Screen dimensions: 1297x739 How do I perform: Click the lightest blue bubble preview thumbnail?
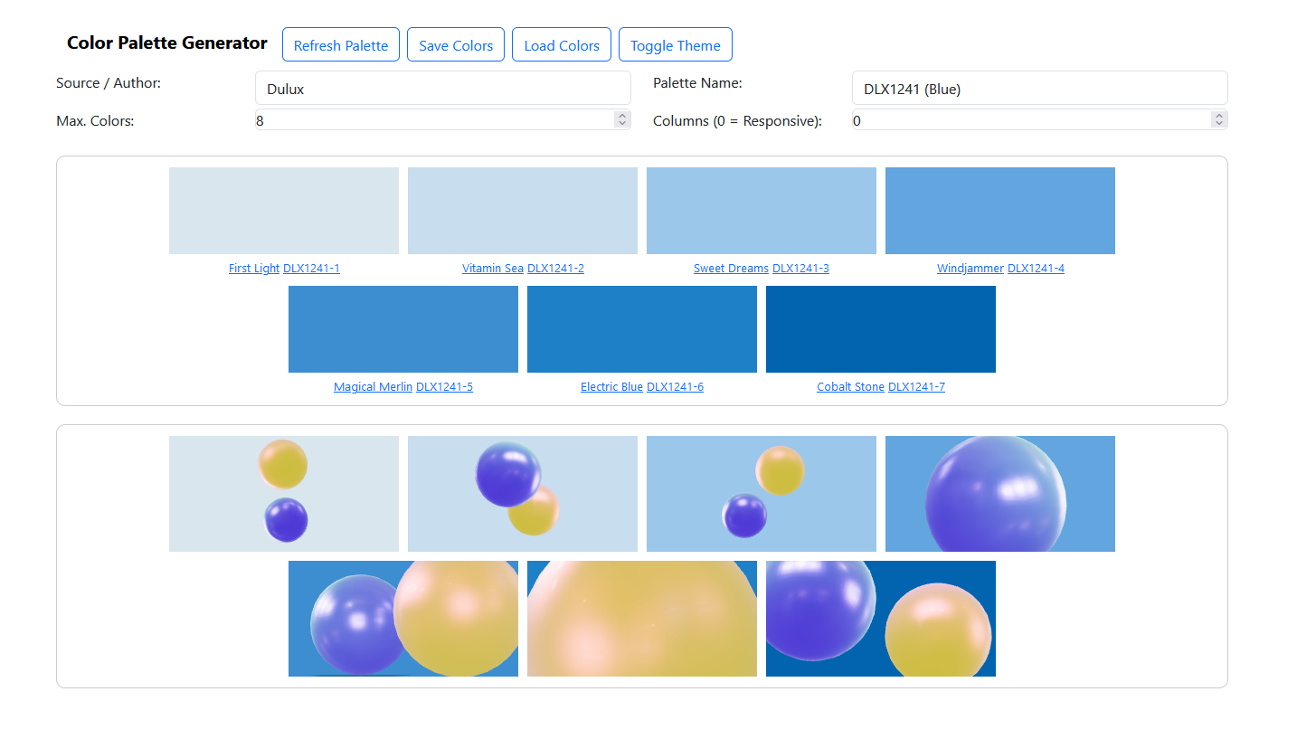(284, 494)
